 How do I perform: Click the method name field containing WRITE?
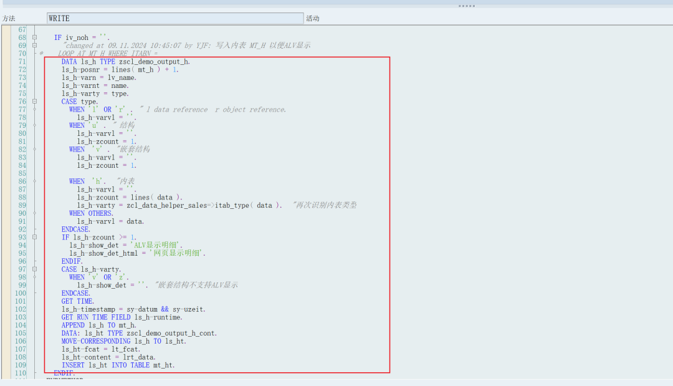coord(174,18)
